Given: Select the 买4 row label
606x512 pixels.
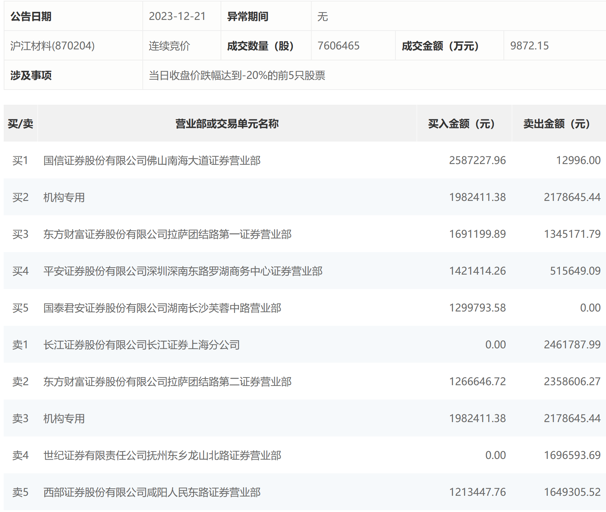Looking at the screenshot, I should pyautogui.click(x=20, y=271).
